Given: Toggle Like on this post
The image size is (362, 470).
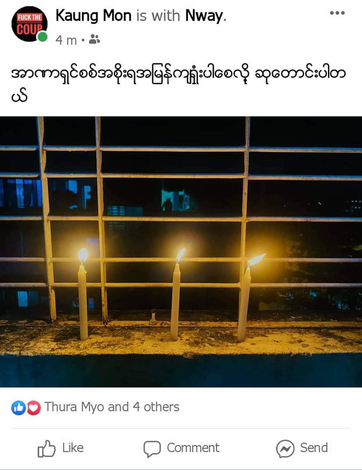Looking at the screenshot, I should click(x=61, y=448).
